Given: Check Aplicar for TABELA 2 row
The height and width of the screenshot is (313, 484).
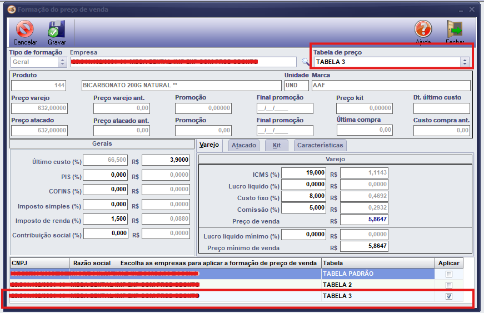Looking at the screenshot, I should 449,285.
